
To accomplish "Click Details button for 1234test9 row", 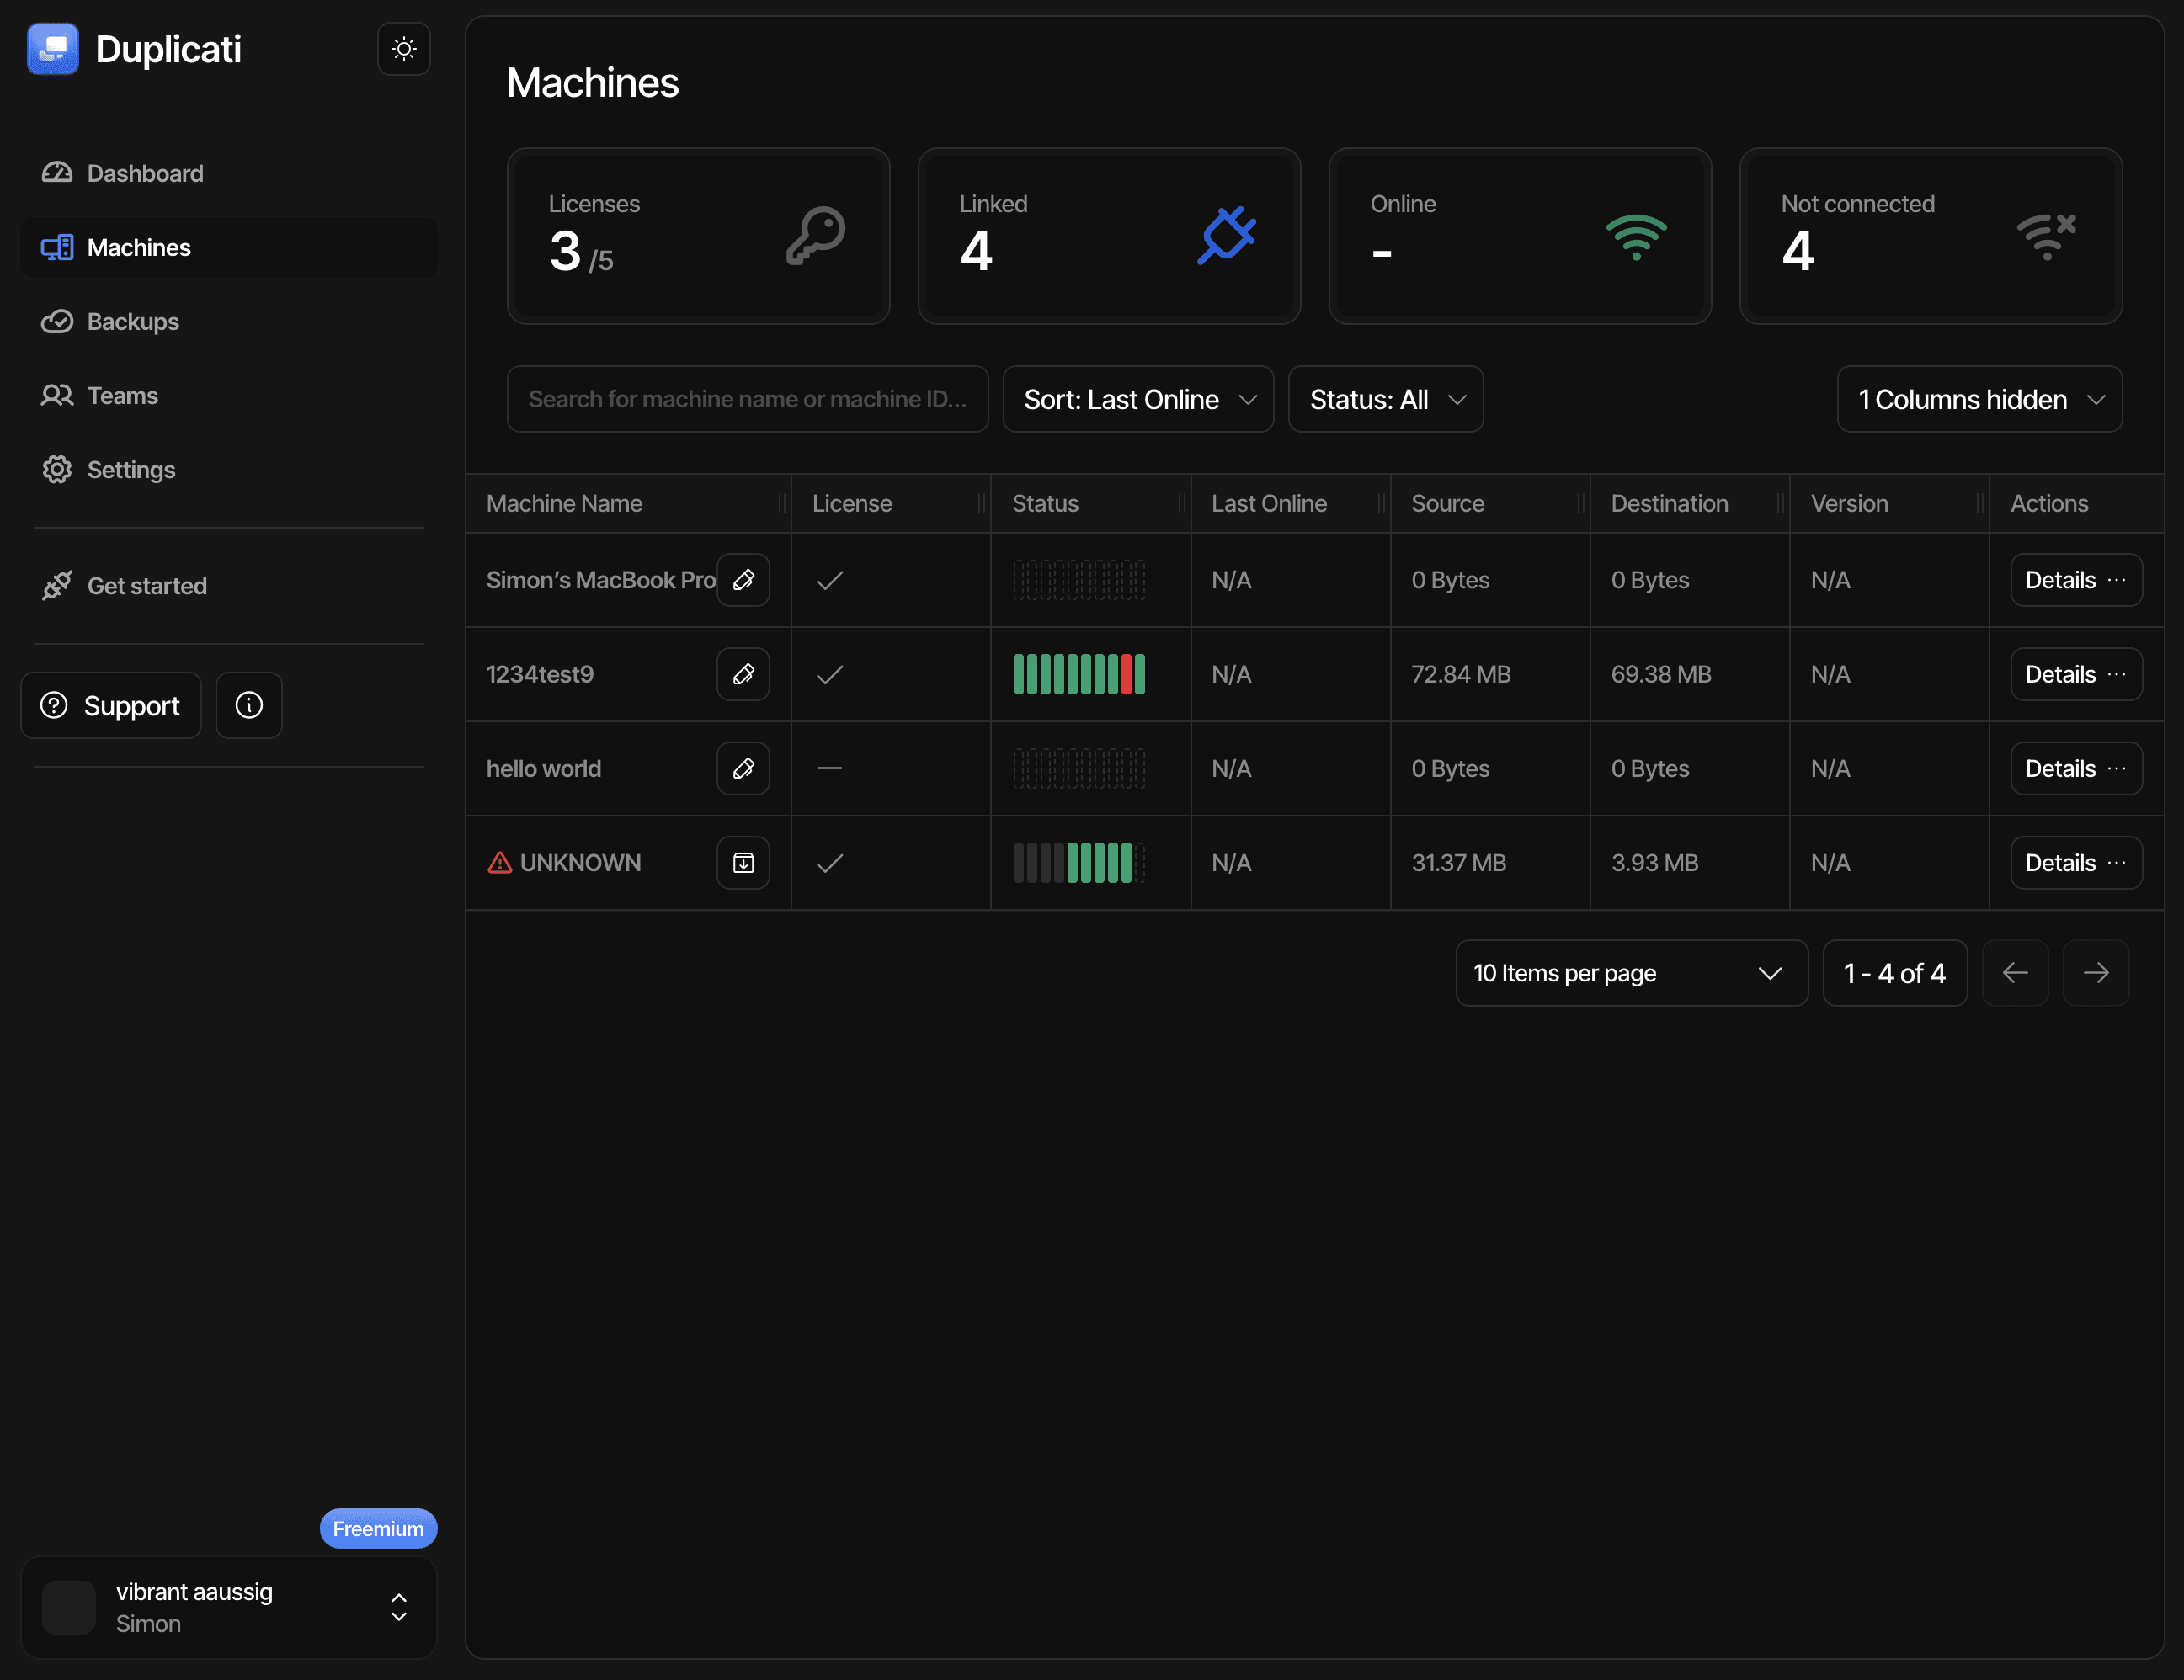I will (x=2060, y=674).
